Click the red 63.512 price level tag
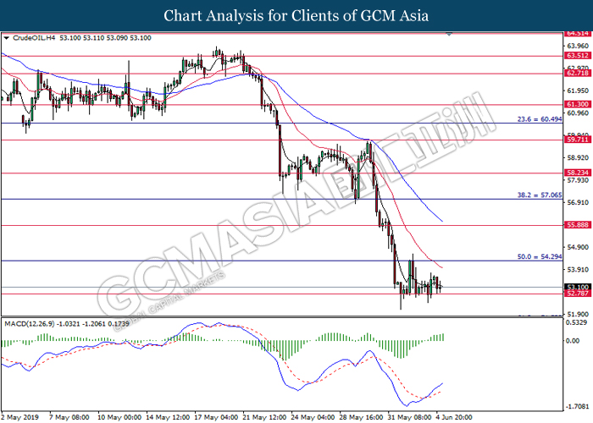 coord(578,56)
